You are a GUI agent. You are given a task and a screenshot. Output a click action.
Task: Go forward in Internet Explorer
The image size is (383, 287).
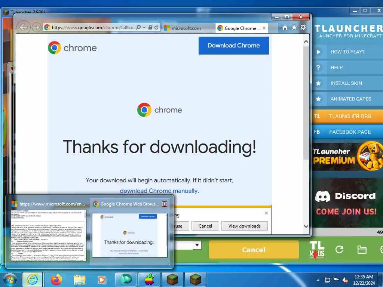(x=36, y=27)
